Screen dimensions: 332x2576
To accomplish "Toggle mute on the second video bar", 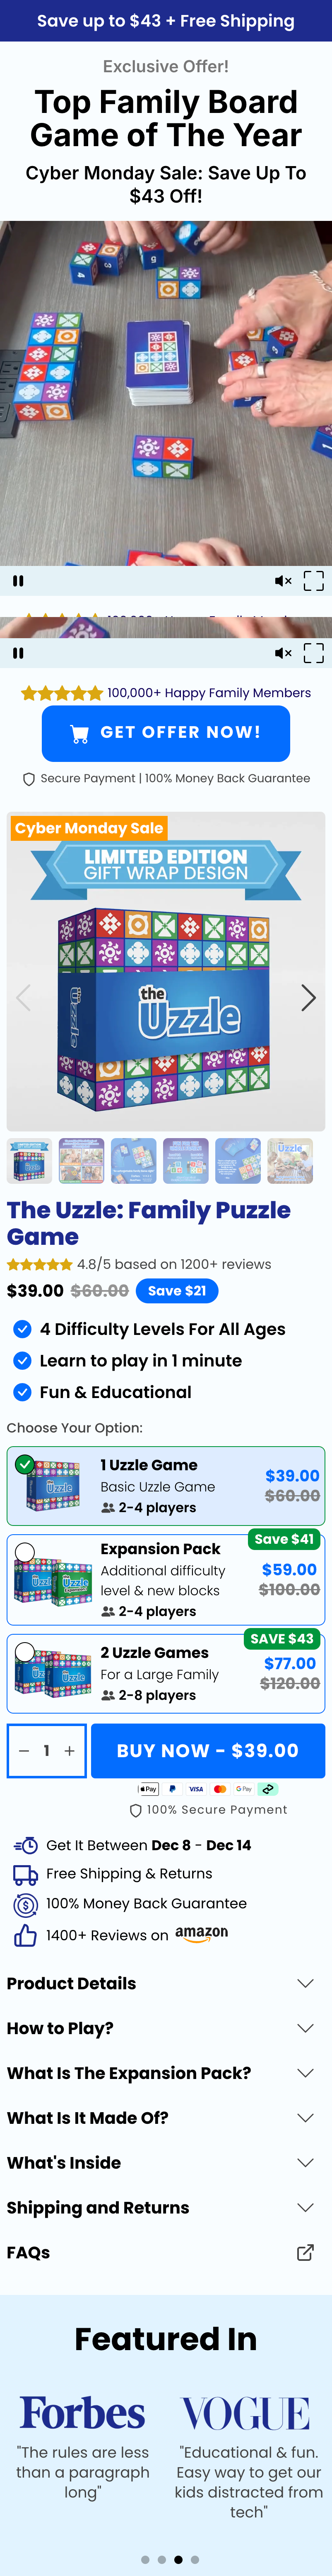I will [x=283, y=653].
